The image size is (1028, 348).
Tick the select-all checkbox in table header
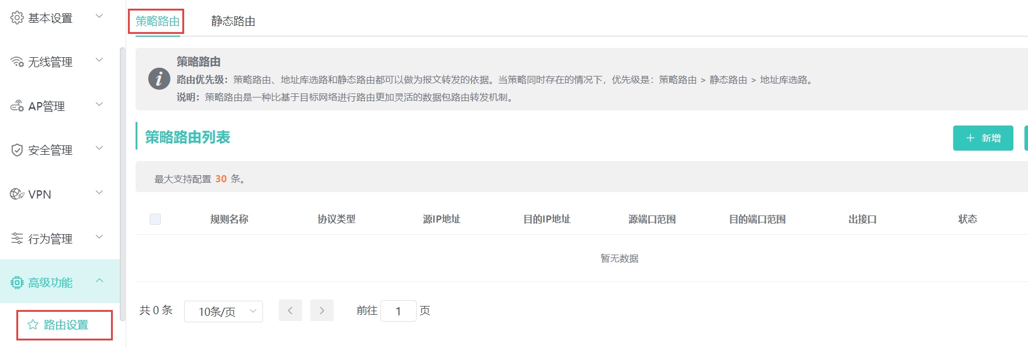click(x=155, y=219)
